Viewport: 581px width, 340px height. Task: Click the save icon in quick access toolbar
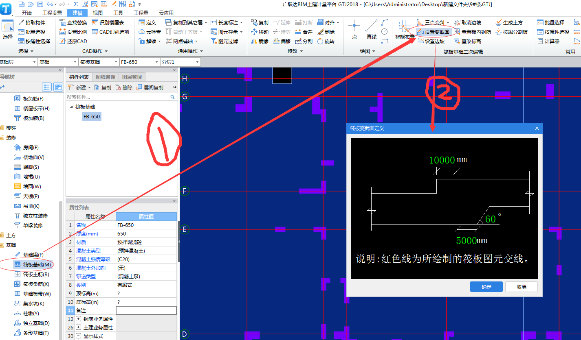click(x=40, y=4)
